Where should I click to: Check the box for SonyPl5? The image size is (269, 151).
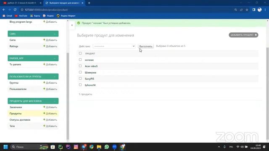coord(80,78)
